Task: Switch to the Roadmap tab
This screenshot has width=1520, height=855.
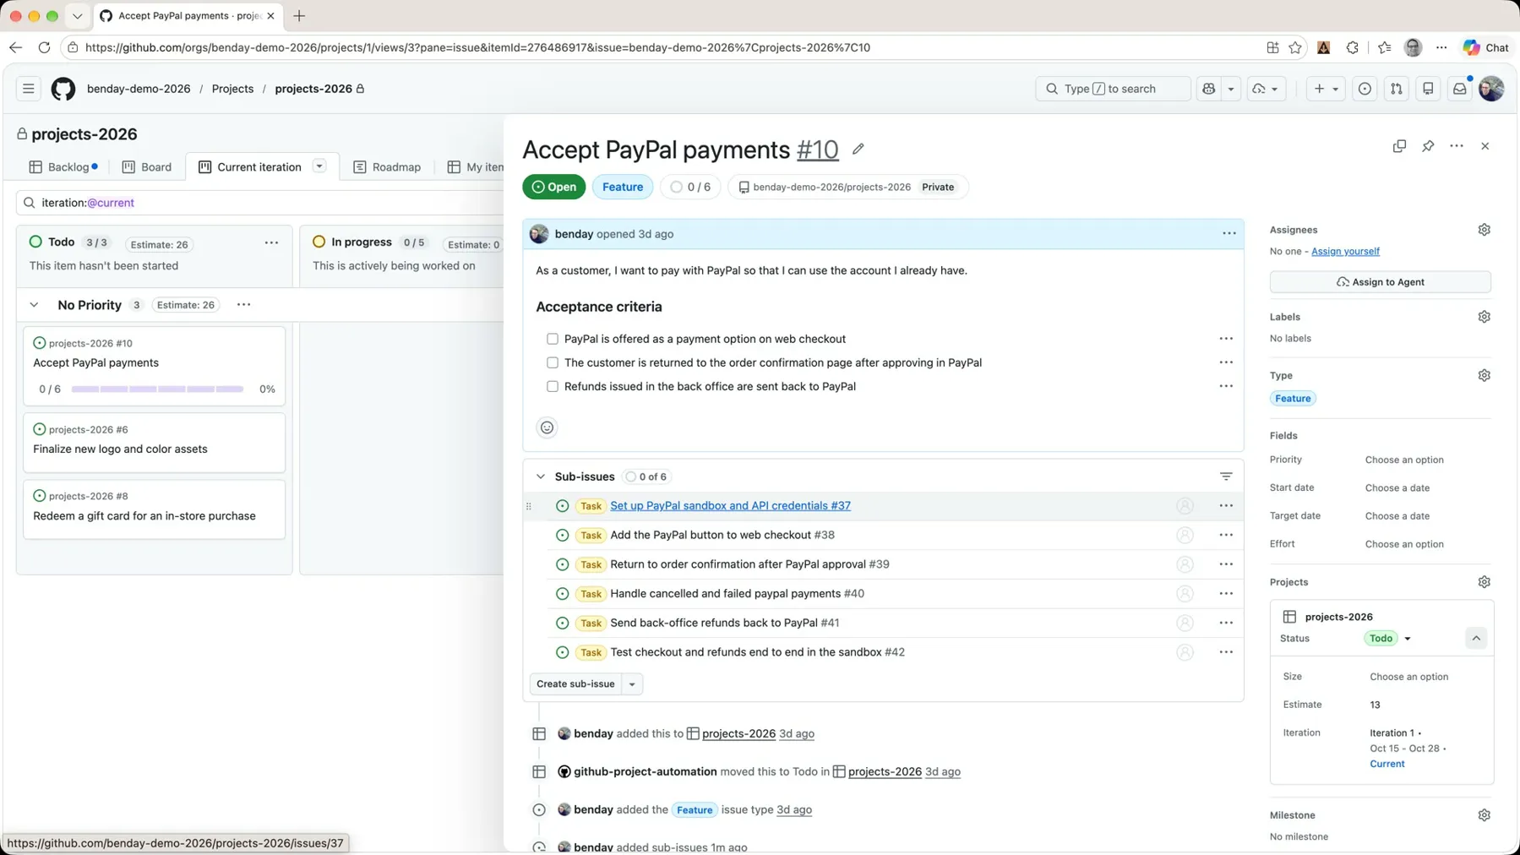Action: click(387, 167)
